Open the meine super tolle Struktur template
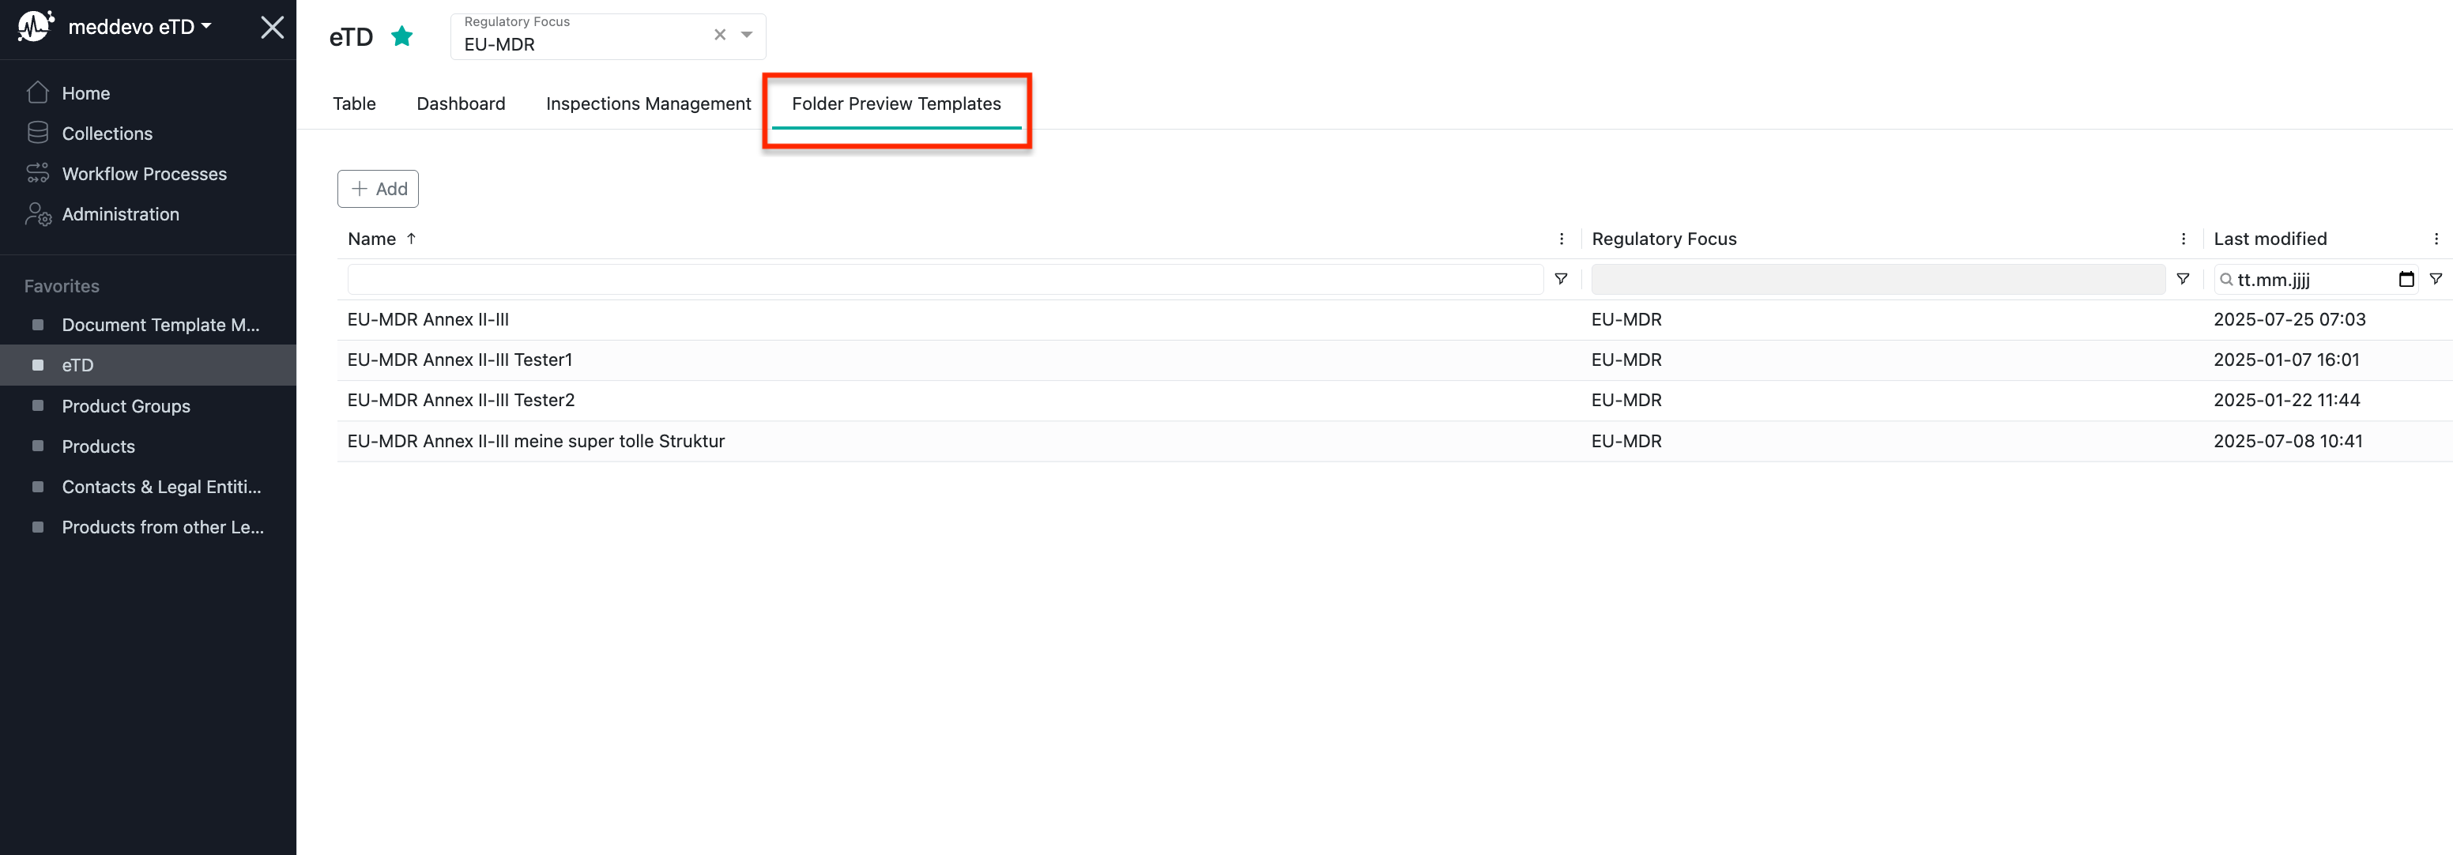The height and width of the screenshot is (855, 2453). click(x=1394, y=441)
